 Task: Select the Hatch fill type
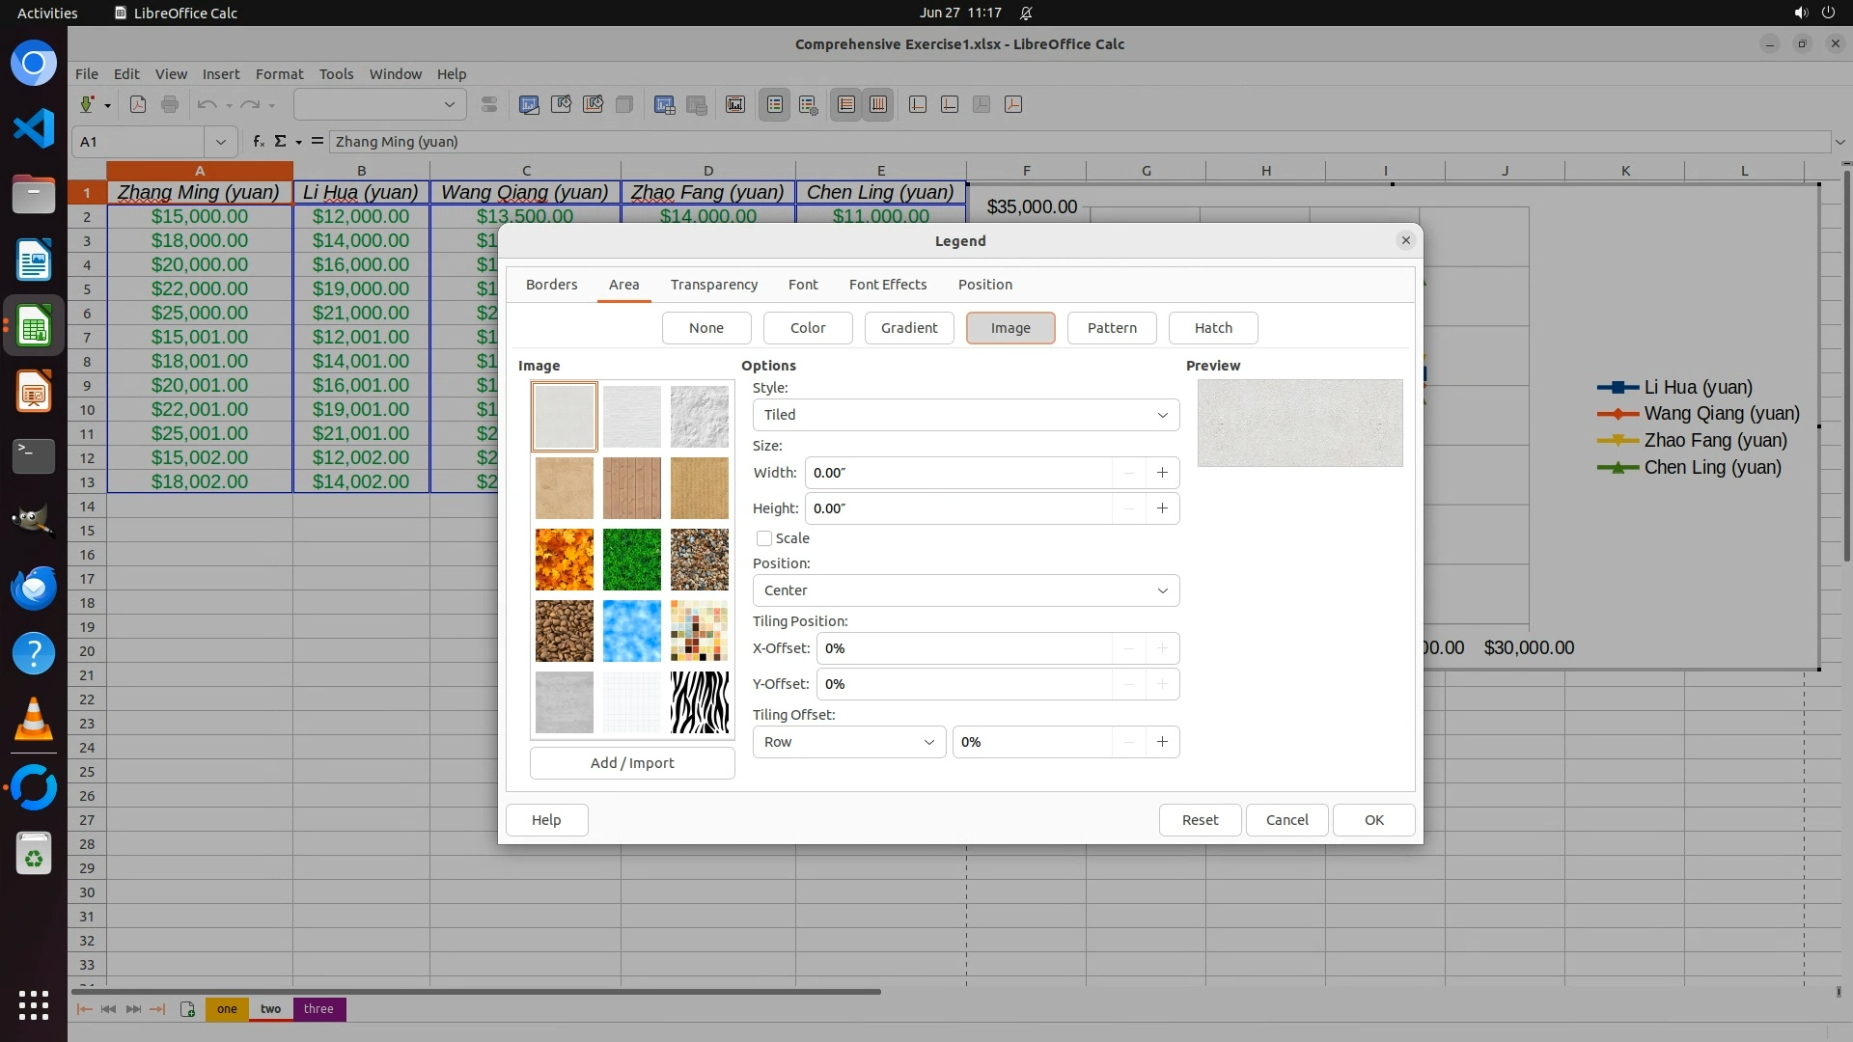(1212, 328)
